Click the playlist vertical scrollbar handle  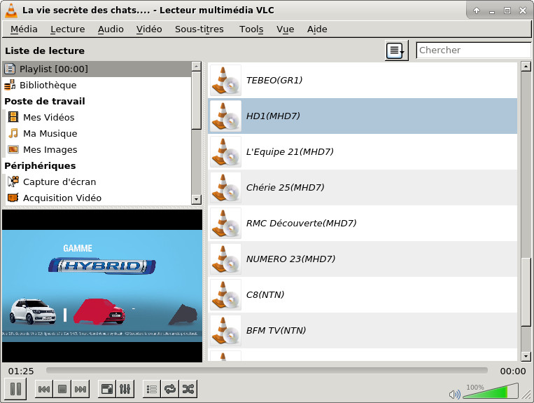point(526,292)
